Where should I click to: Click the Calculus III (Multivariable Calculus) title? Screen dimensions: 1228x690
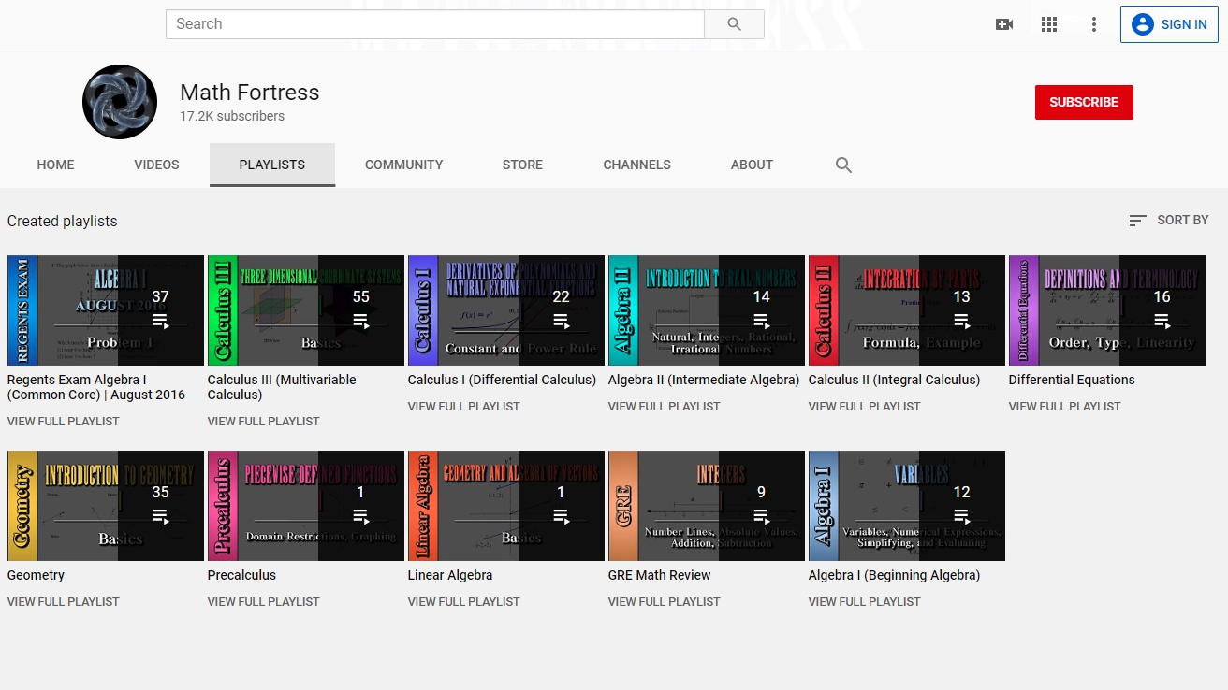pyautogui.click(x=282, y=387)
